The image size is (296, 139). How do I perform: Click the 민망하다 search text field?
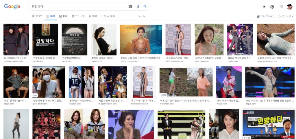coord(78,7)
